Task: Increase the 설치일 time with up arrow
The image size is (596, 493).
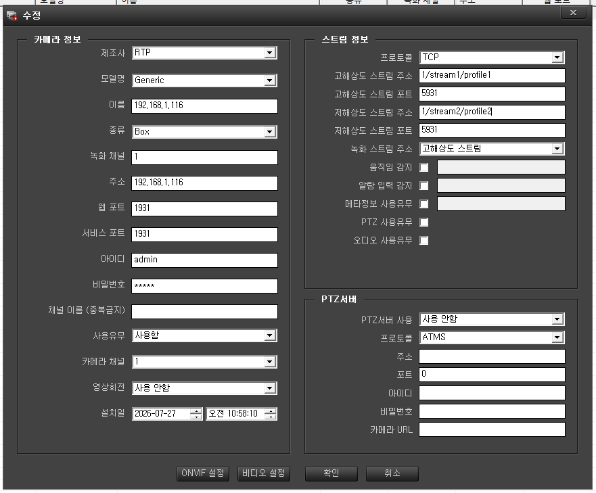Action: click(x=270, y=411)
